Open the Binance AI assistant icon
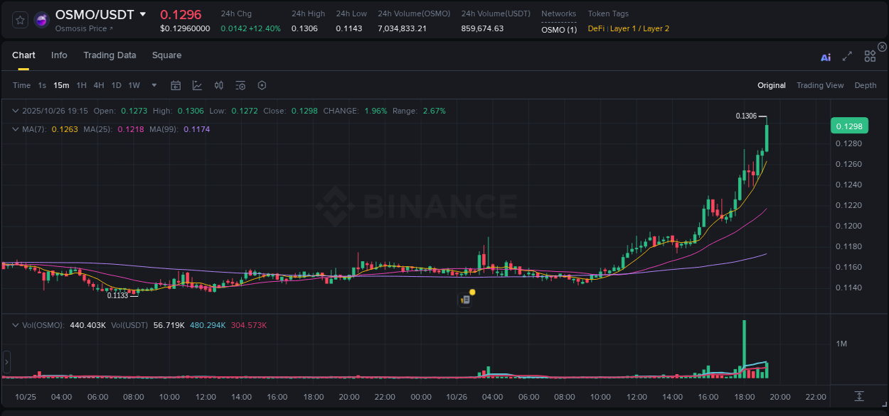Image resolution: width=889 pixels, height=416 pixels. coord(826,57)
